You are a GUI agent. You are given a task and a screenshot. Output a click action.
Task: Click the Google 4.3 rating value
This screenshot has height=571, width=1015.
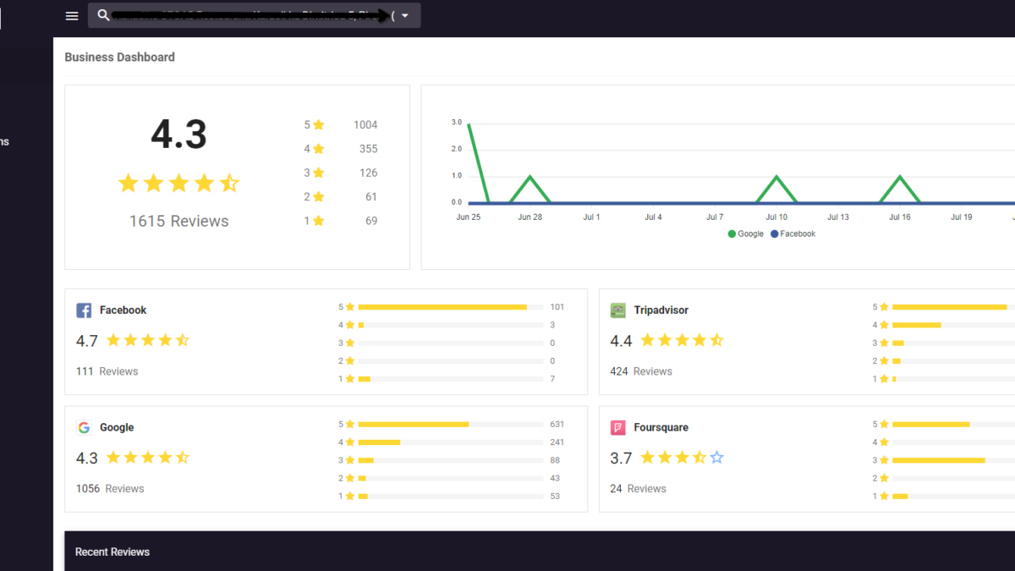pos(87,458)
